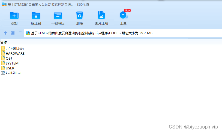Open the 图片压缩 image compression tool
This screenshot has height=132, width=222.
point(101,15)
